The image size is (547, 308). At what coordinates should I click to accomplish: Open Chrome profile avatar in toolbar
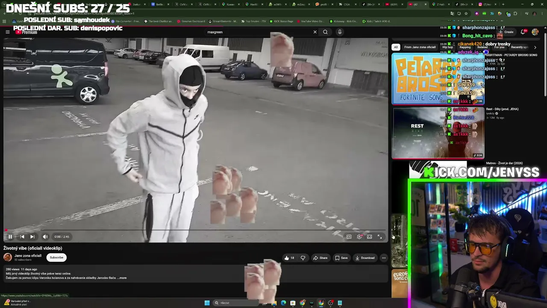click(534, 13)
